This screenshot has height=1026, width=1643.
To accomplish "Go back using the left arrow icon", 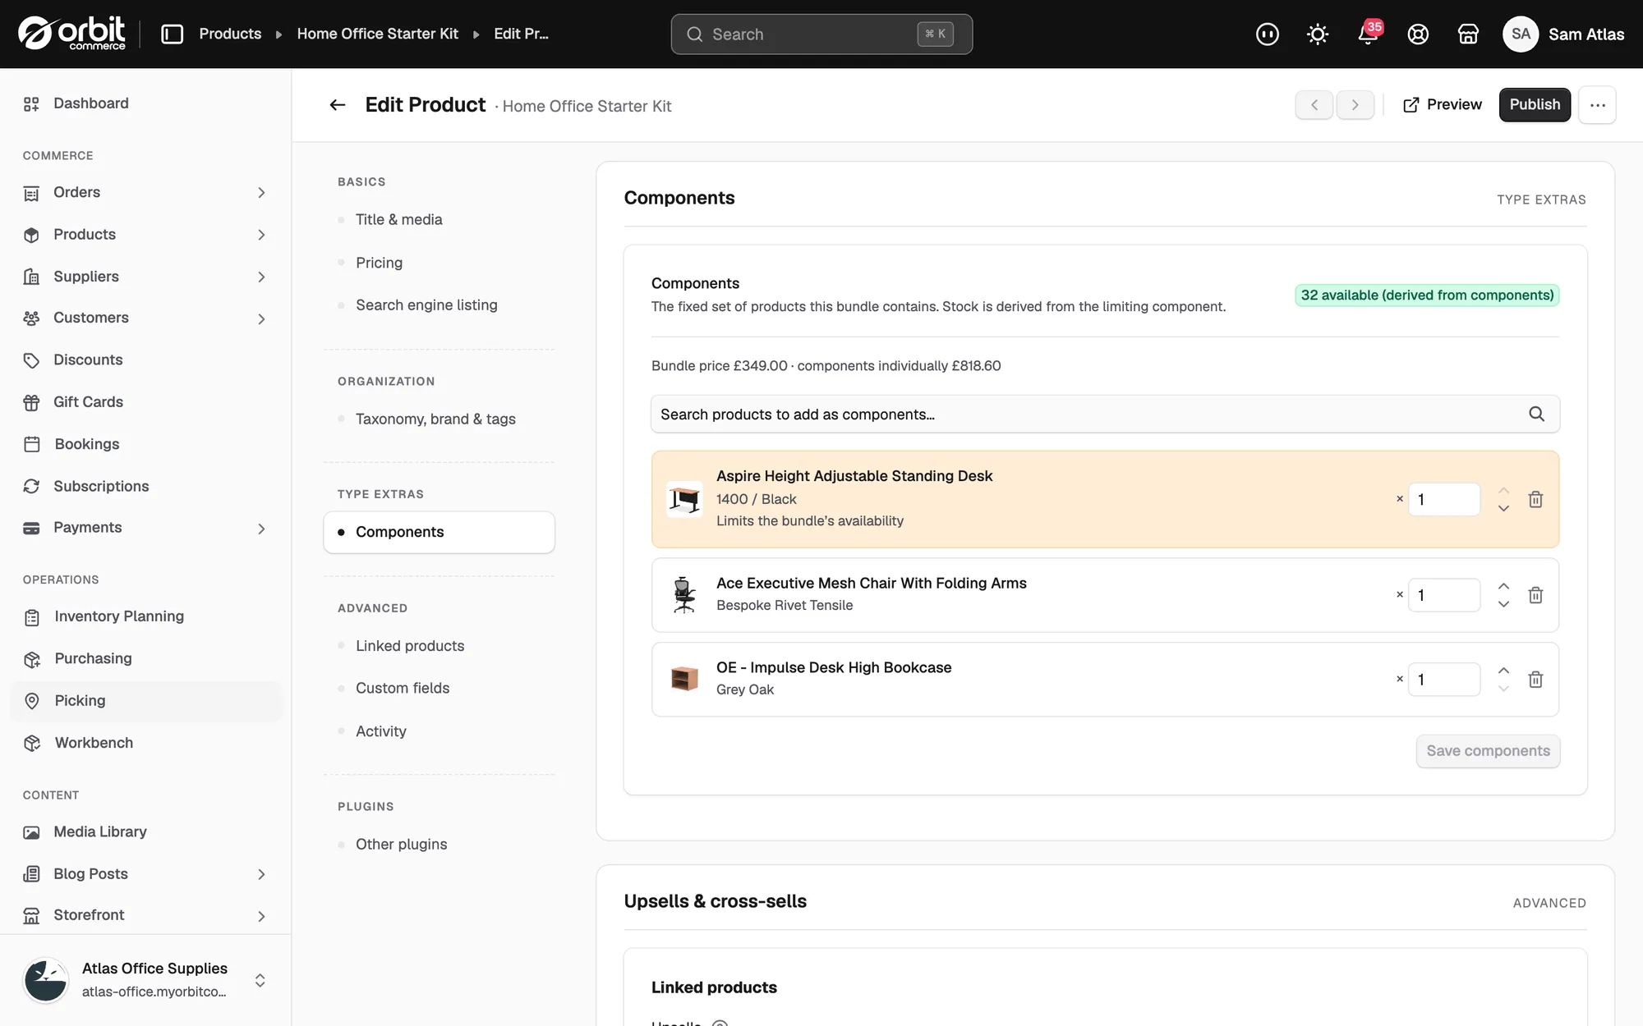I will 338,105.
